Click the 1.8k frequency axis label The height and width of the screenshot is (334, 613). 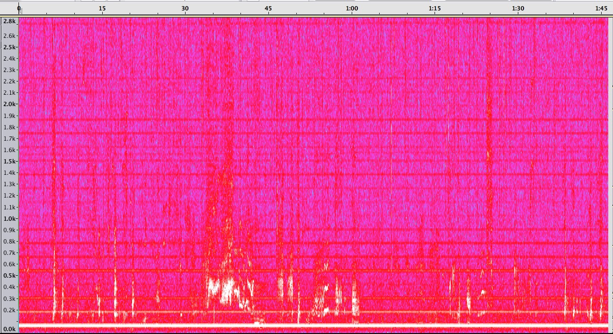10,127
